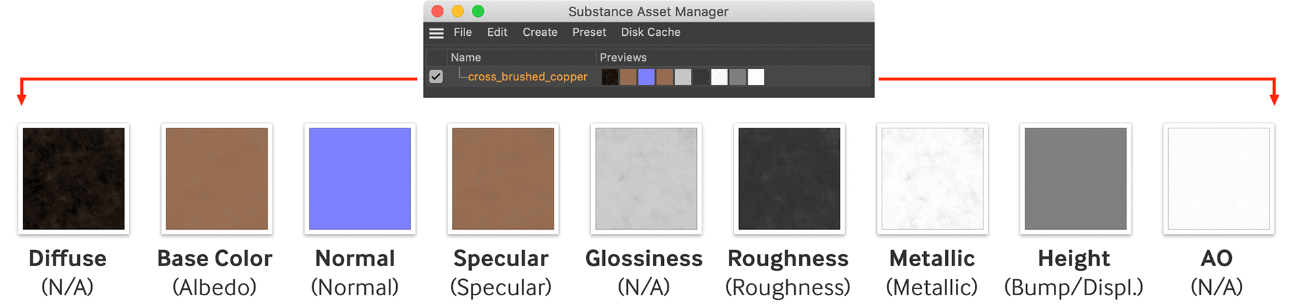The height and width of the screenshot is (304, 1298).
Task: Click the large Base Color thumbnail
Action: coord(217,179)
